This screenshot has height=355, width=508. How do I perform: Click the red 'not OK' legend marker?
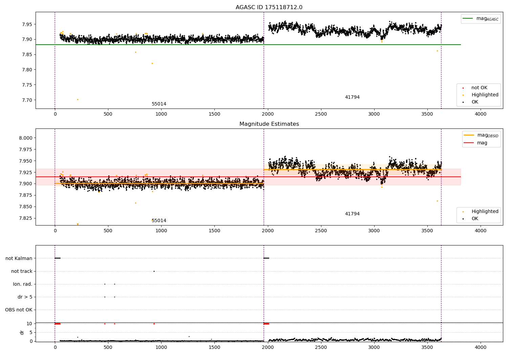(x=463, y=88)
